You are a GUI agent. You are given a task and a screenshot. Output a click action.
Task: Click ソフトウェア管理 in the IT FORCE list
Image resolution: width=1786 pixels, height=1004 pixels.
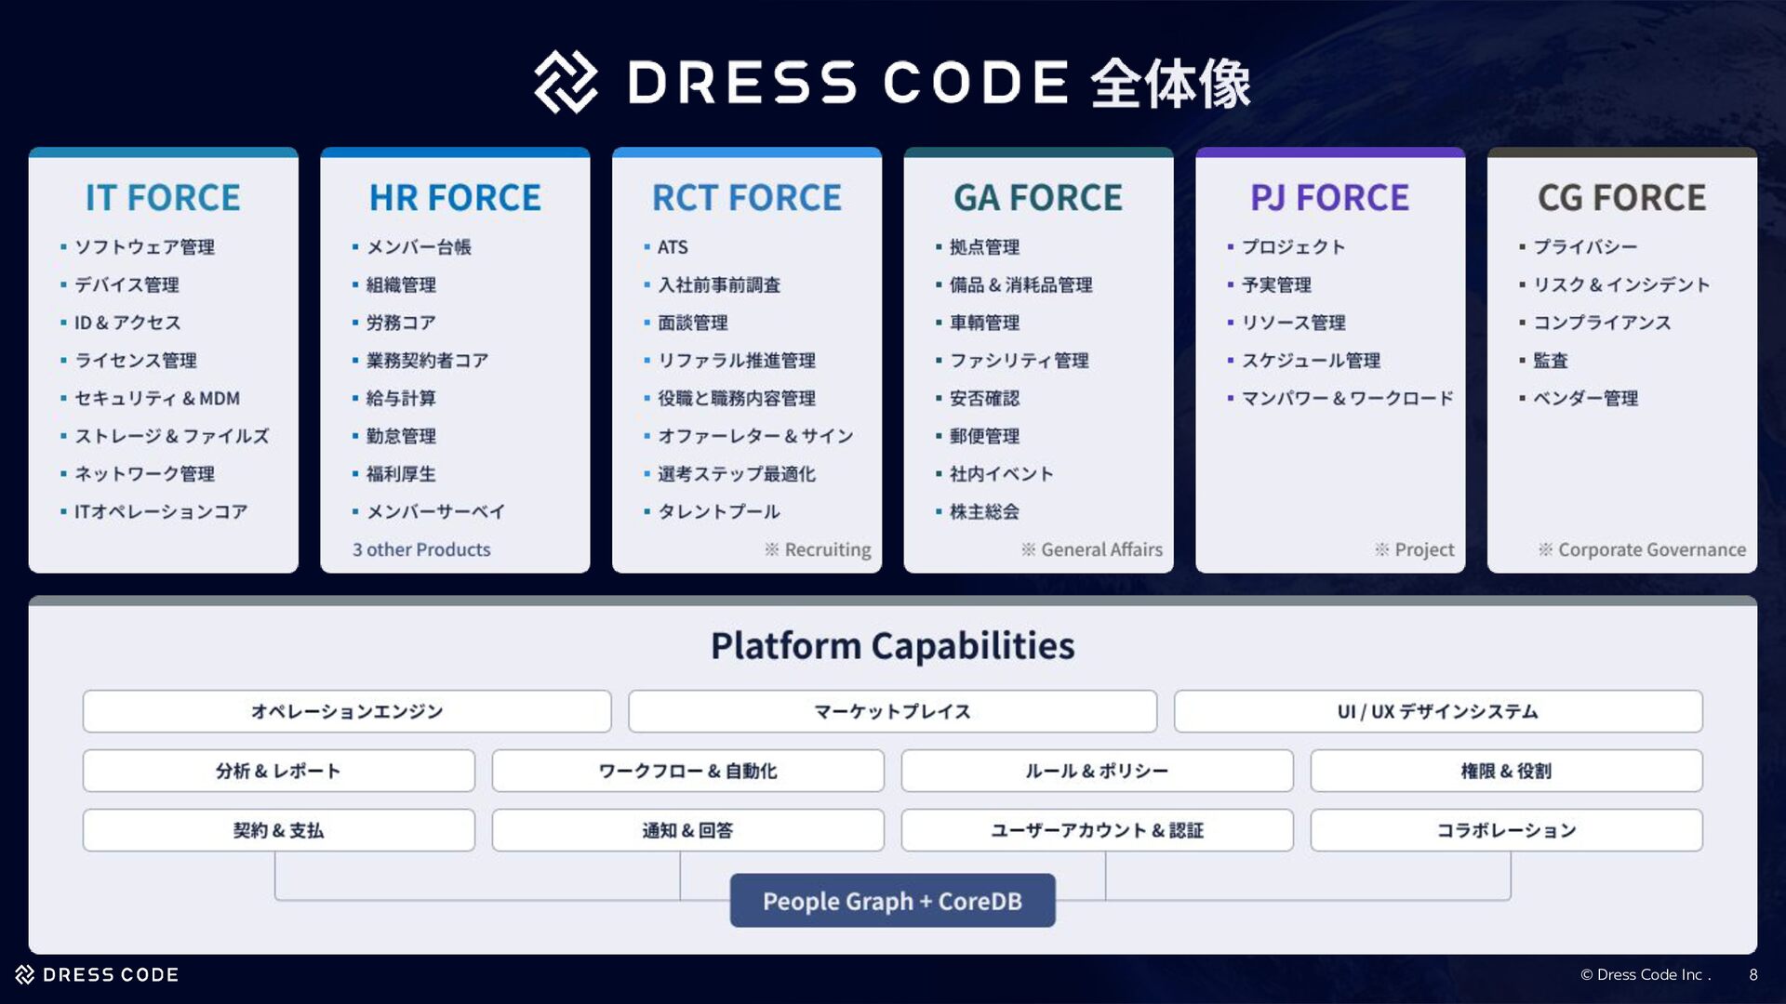click(x=144, y=247)
